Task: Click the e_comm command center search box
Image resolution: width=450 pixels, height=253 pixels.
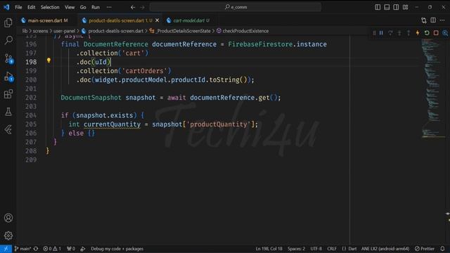Action: pyautogui.click(x=236, y=7)
